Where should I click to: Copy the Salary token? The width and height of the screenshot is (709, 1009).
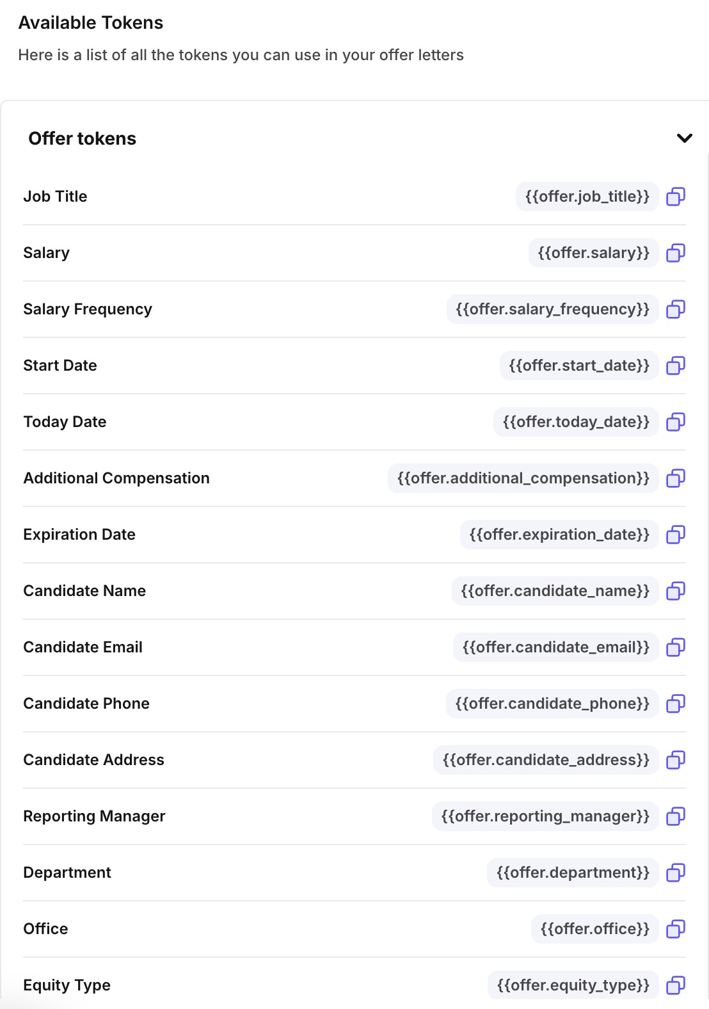676,253
